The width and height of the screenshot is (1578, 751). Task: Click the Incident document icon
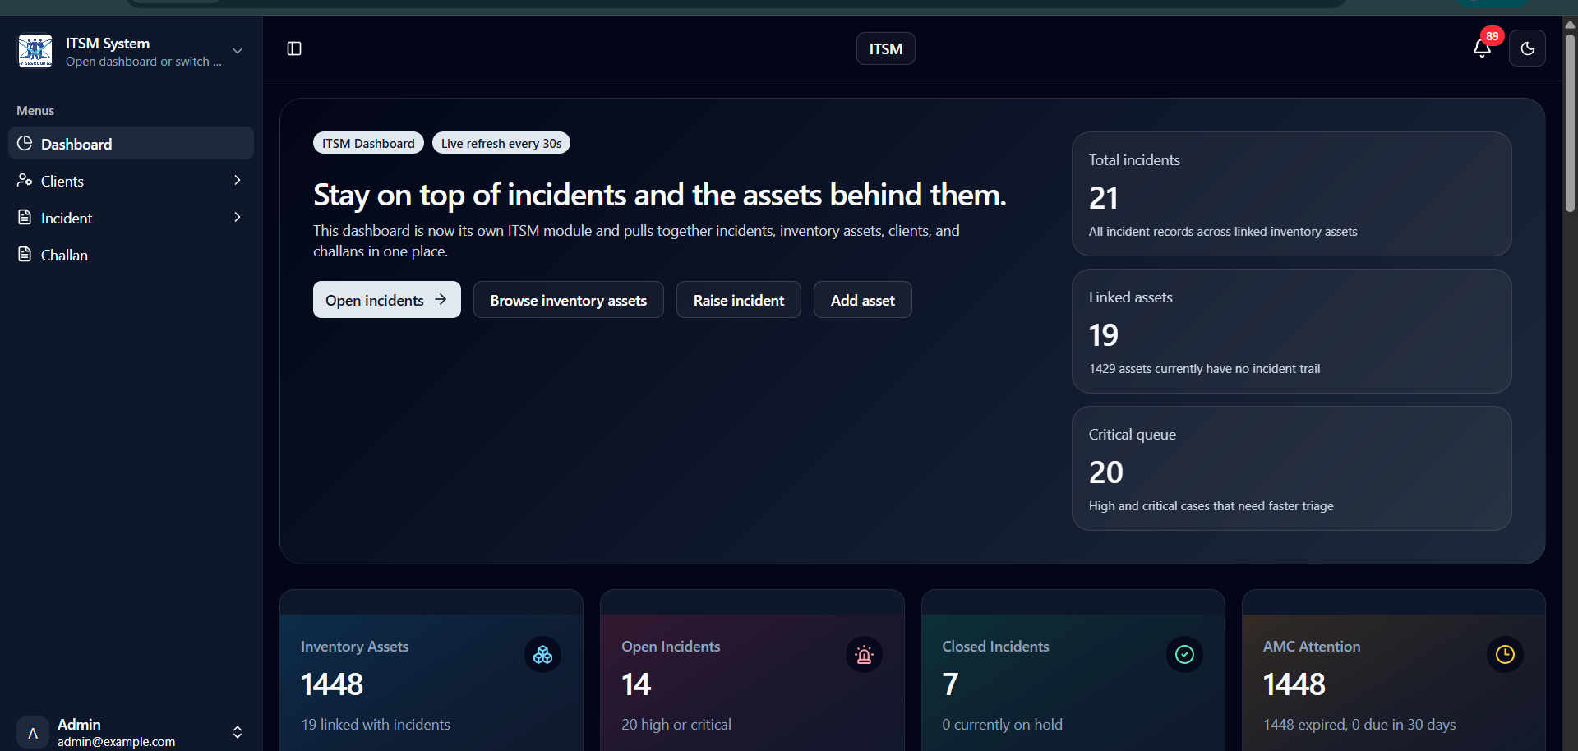coord(25,217)
